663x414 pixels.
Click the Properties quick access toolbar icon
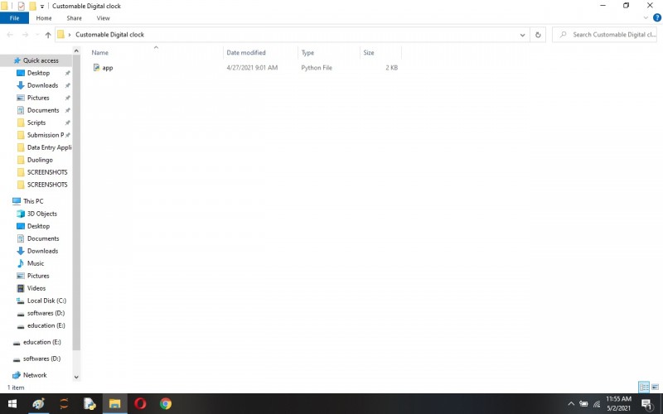click(22, 6)
